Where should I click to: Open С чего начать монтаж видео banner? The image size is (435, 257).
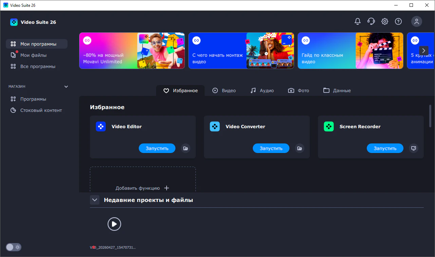point(241,51)
